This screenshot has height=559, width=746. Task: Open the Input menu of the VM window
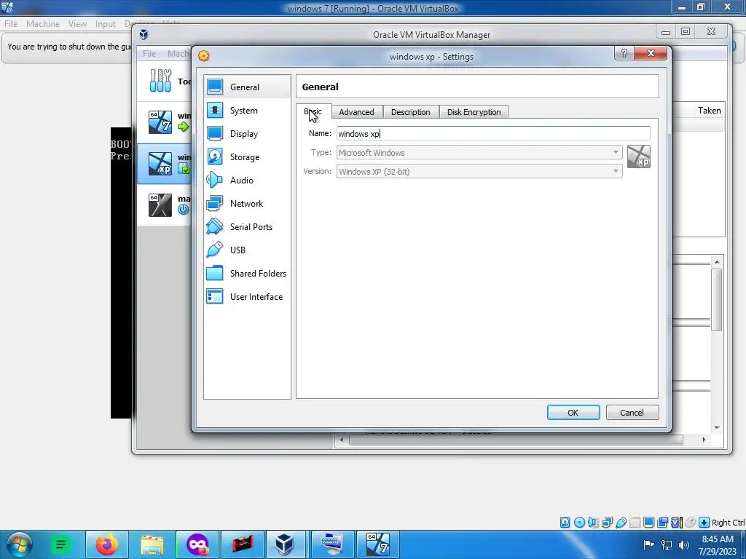coord(105,24)
